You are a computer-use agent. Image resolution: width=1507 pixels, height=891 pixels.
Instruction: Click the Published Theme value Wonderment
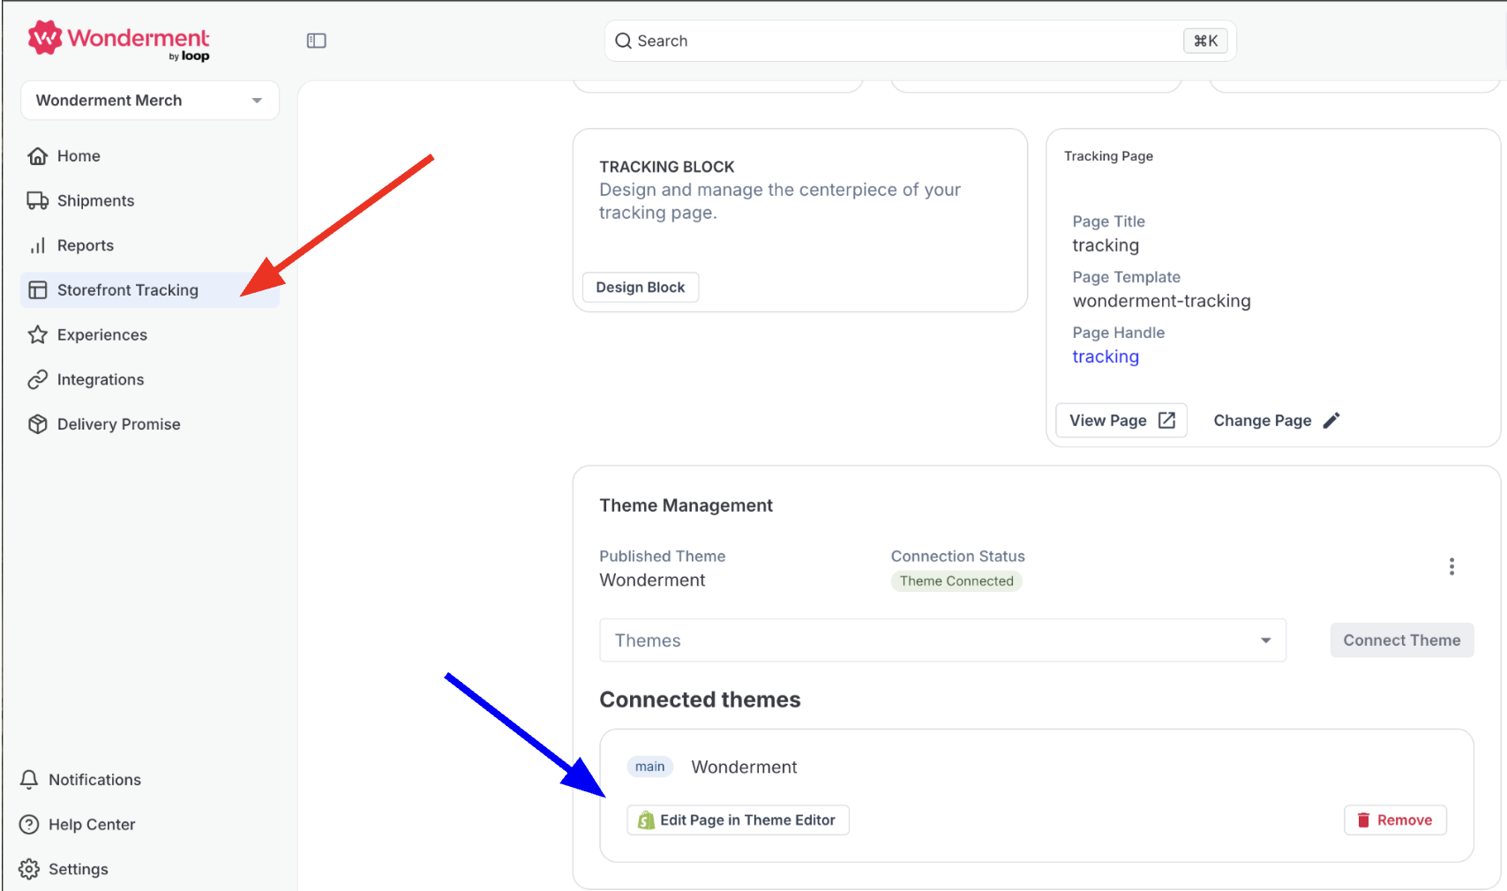[652, 580]
